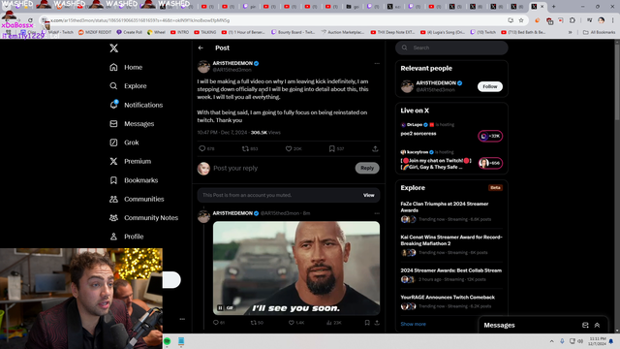Open the MIZKIF REDDIT bookmark
The height and width of the screenshot is (349, 620).
[95, 32]
